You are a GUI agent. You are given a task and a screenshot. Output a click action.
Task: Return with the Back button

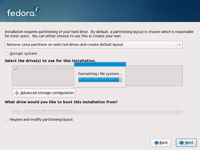point(161,143)
